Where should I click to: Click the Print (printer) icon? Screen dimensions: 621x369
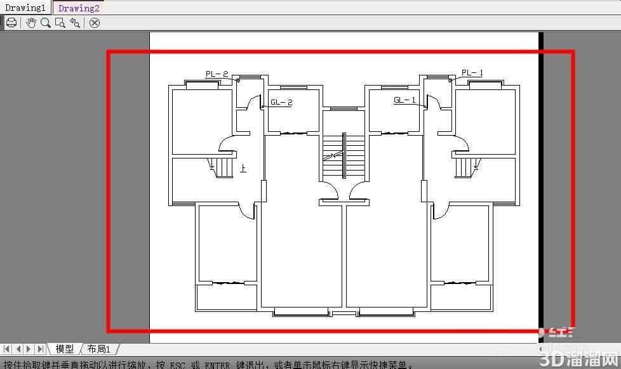pos(11,23)
